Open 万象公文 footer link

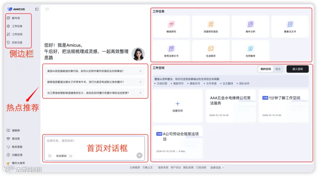[x=147, y=168]
